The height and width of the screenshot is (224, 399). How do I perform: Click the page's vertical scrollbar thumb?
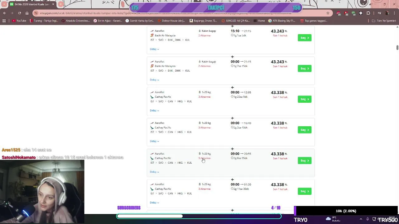[397, 47]
